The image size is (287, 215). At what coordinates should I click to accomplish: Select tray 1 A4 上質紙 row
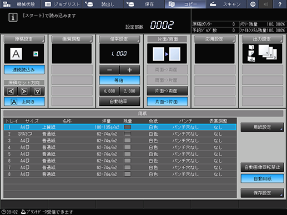click(120, 127)
